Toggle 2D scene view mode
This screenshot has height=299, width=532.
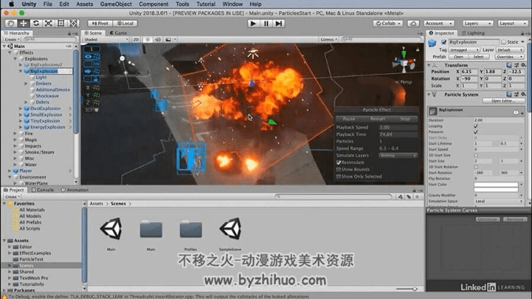tap(136, 40)
